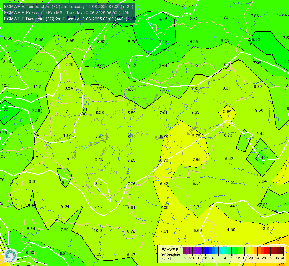The height and width of the screenshot is (266, 289).
Task: Click the 3.92 dew point value
Action: pos(163,42)
